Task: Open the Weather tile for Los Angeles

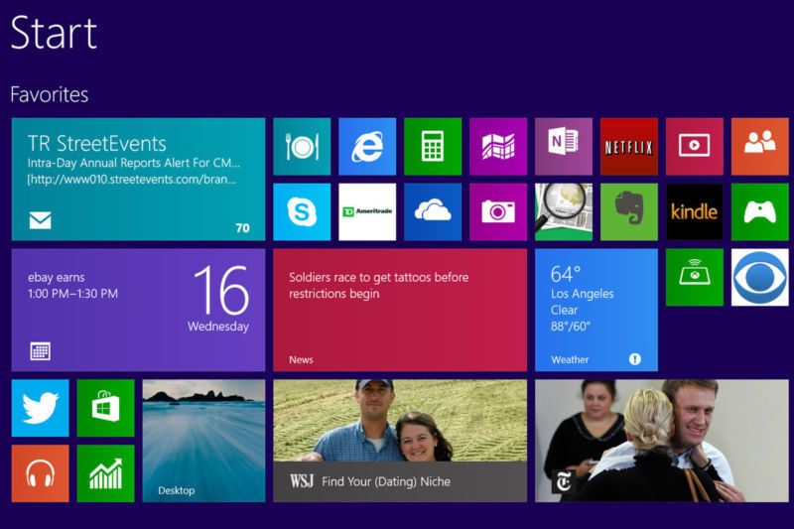Action: pos(596,310)
